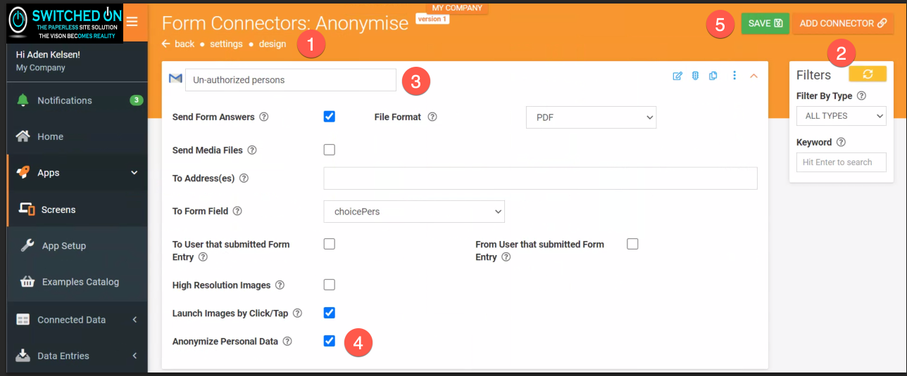Click the back link
The height and width of the screenshot is (376, 907).
(178, 44)
